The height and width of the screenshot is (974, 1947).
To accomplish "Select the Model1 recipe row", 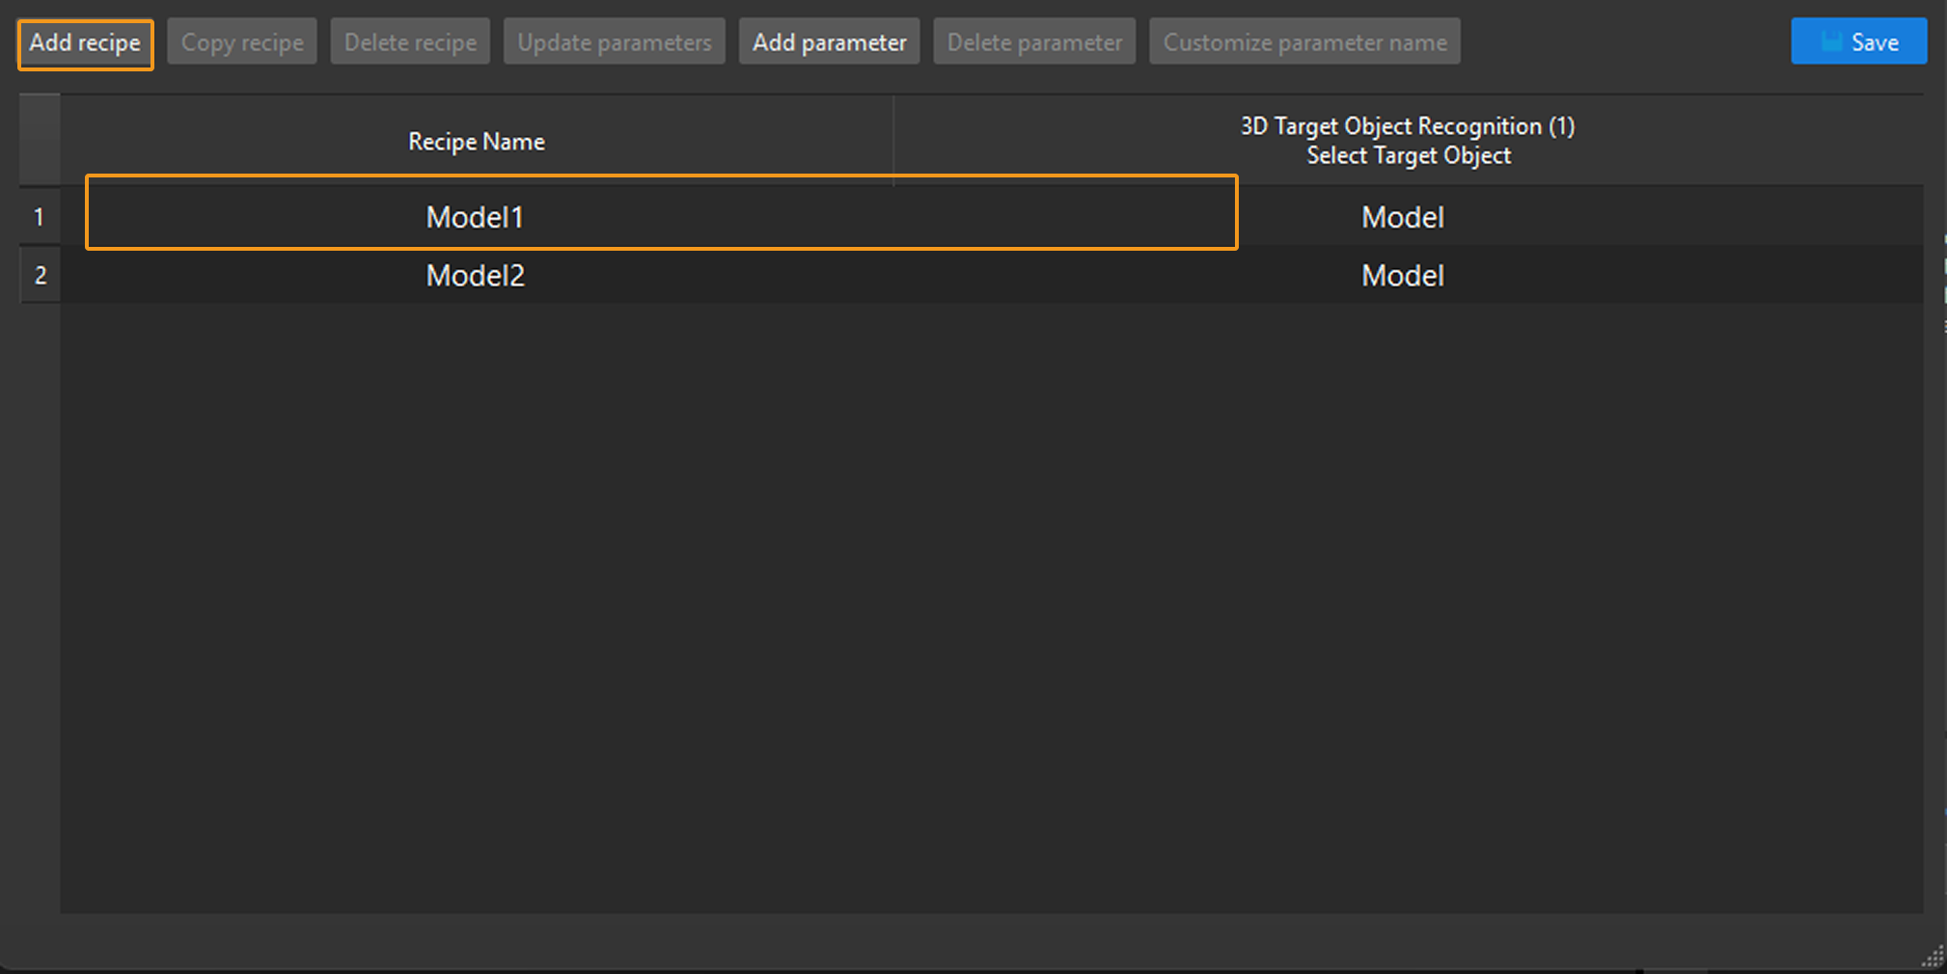I will pos(475,216).
